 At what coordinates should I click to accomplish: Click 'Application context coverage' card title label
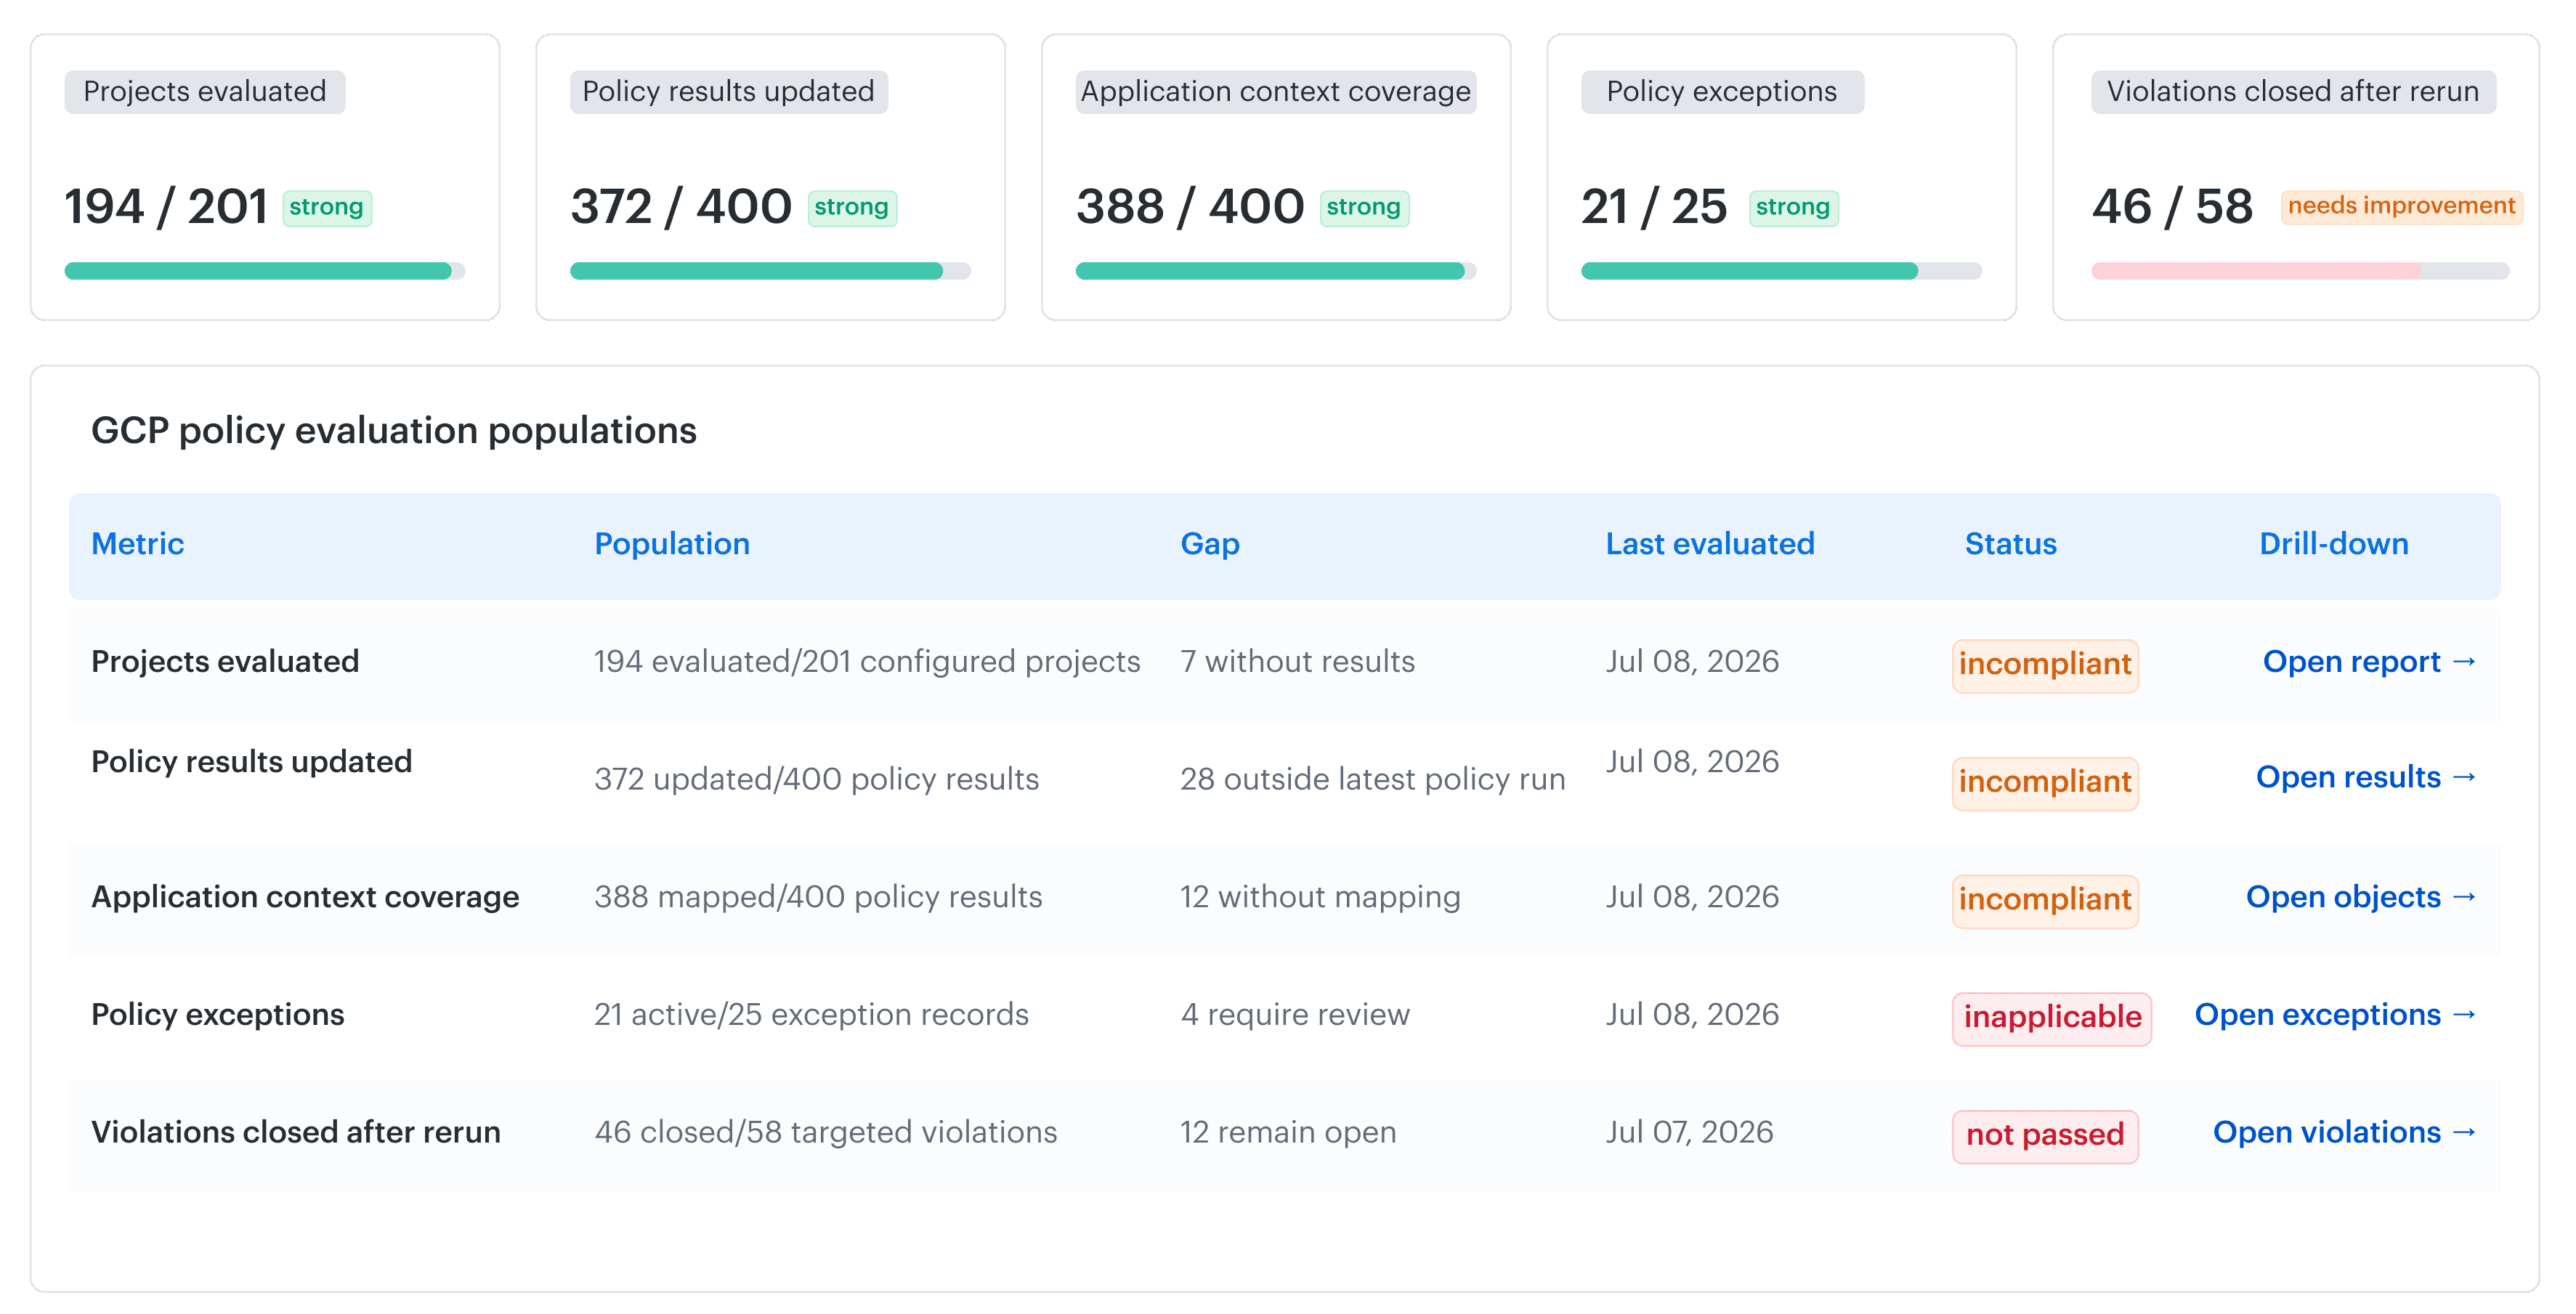[1276, 92]
